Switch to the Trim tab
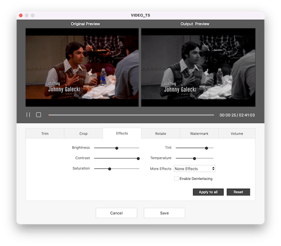Screen dimensions: 281x246 pos(45,133)
